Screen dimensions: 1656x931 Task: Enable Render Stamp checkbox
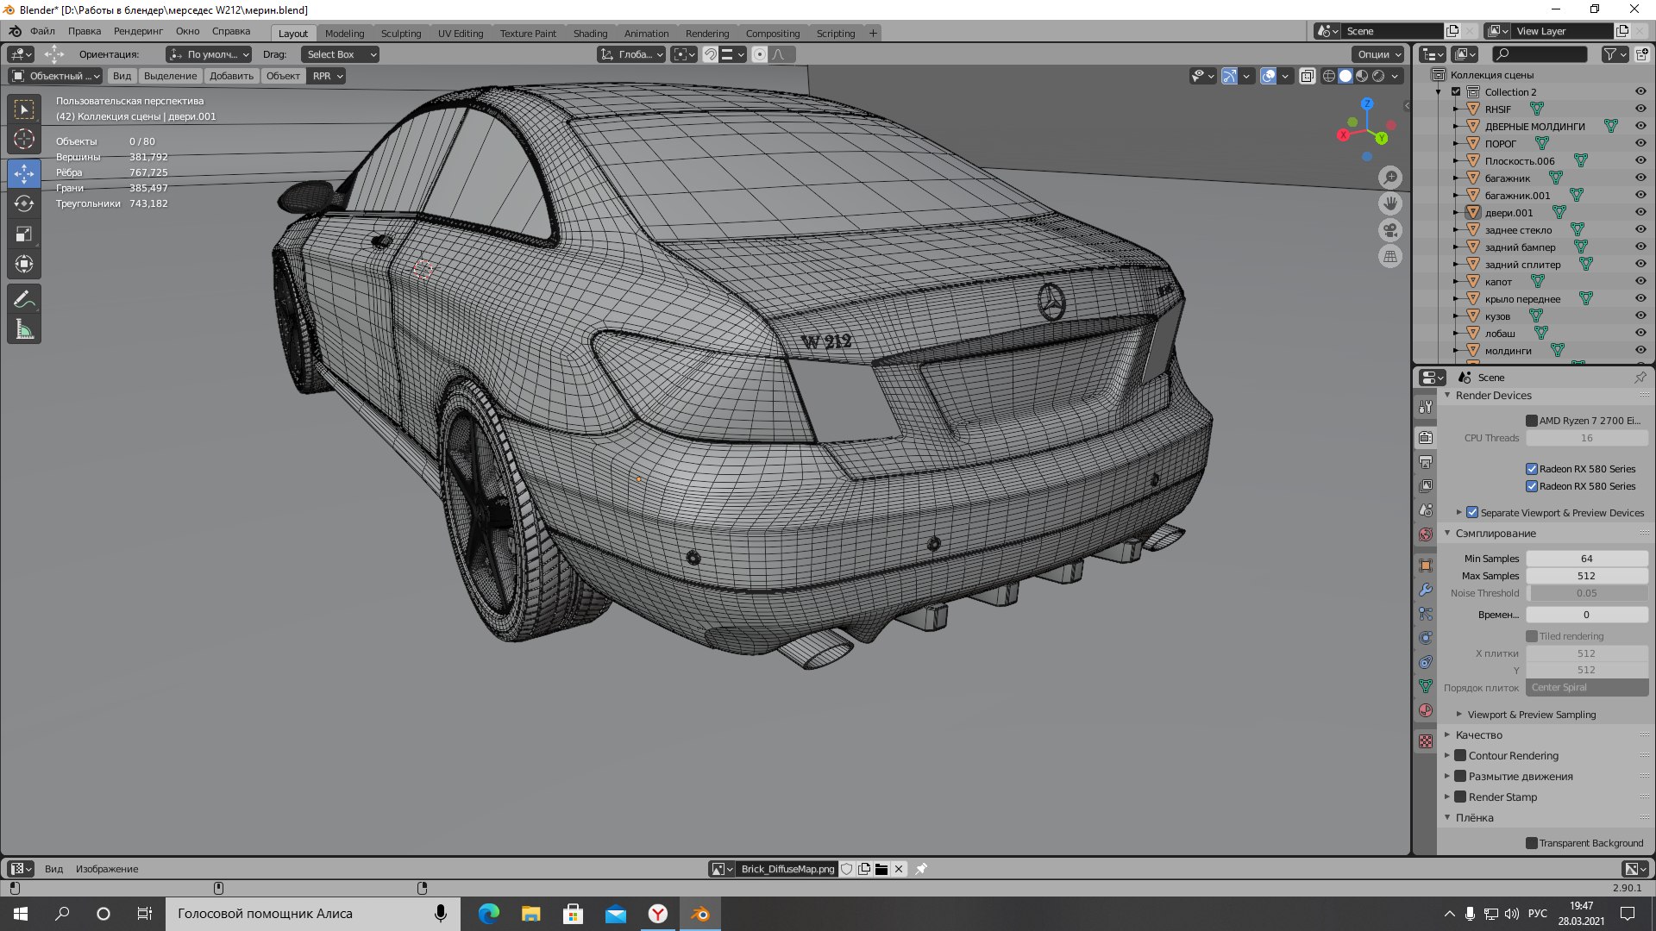click(x=1460, y=797)
